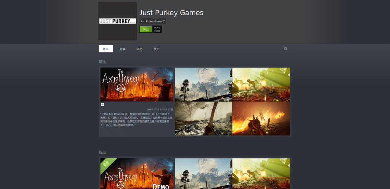Open featured screenshot of bow in misty forest

[203, 118]
